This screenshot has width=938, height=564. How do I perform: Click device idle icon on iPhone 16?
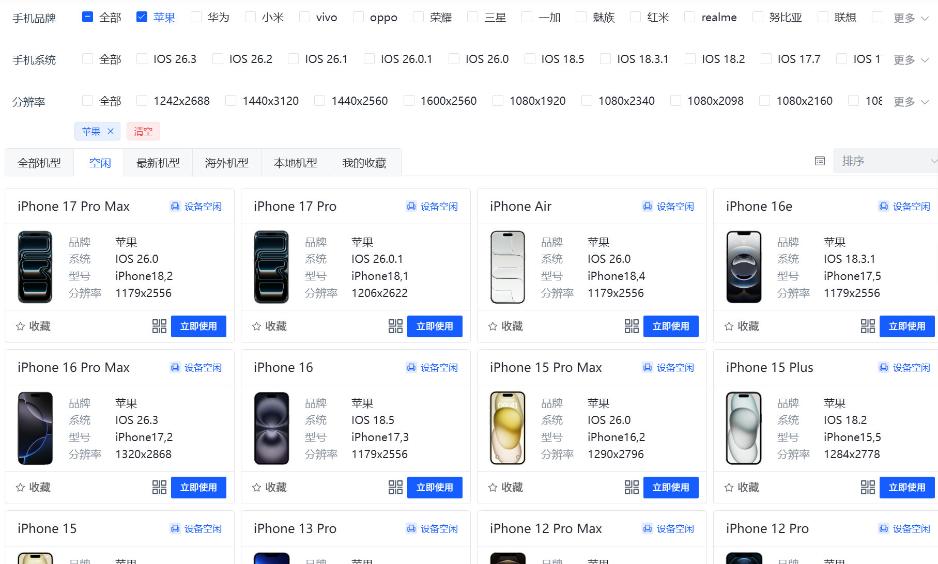click(411, 368)
